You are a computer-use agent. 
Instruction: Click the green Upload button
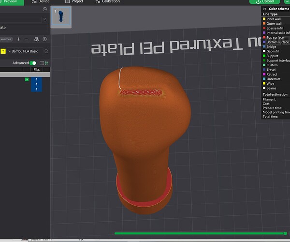[x=264, y=1]
